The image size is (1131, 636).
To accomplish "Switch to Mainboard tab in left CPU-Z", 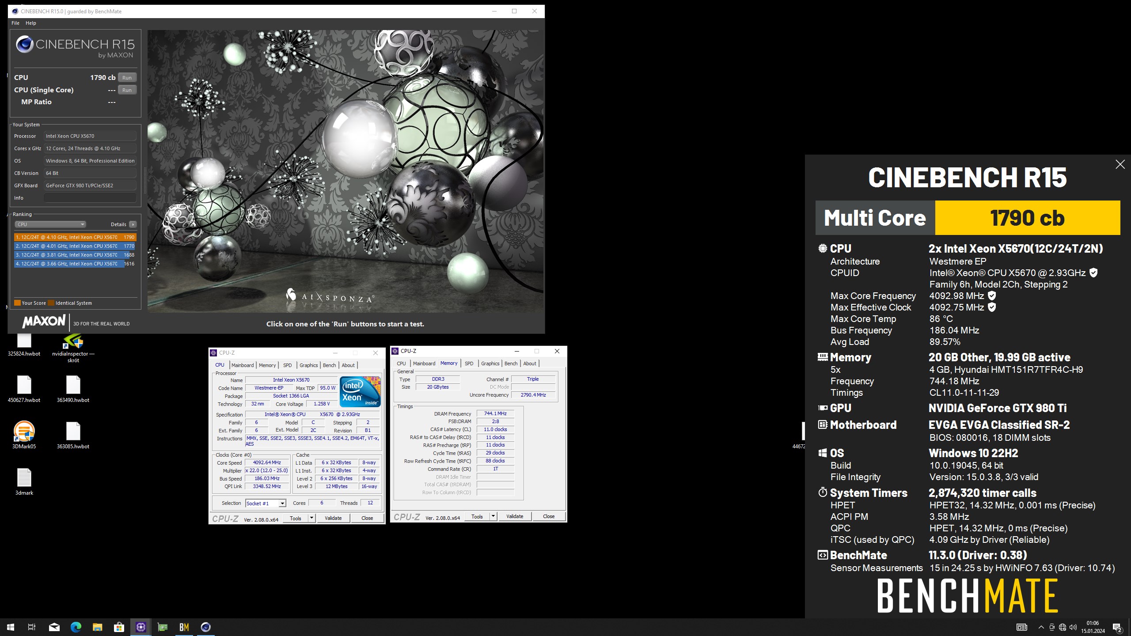I will pyautogui.click(x=243, y=365).
